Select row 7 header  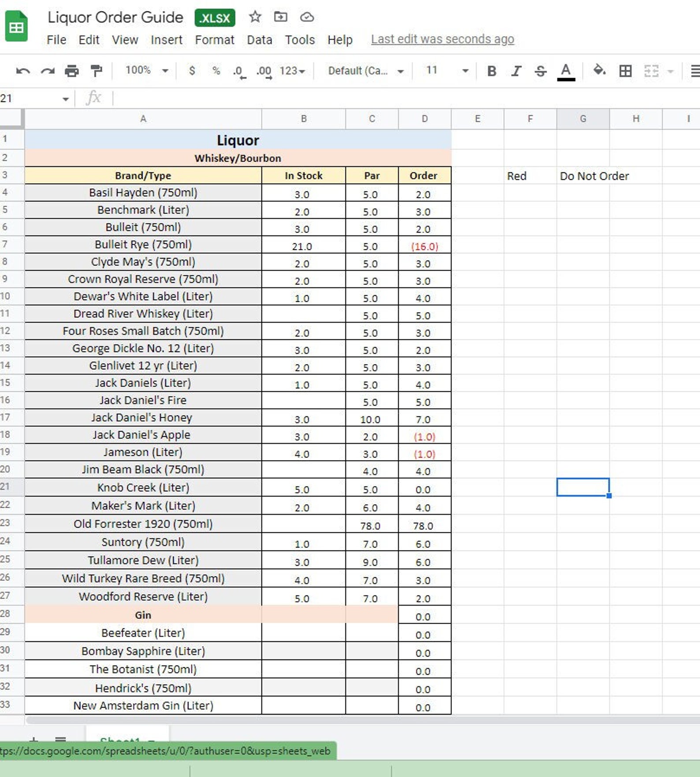click(x=12, y=244)
